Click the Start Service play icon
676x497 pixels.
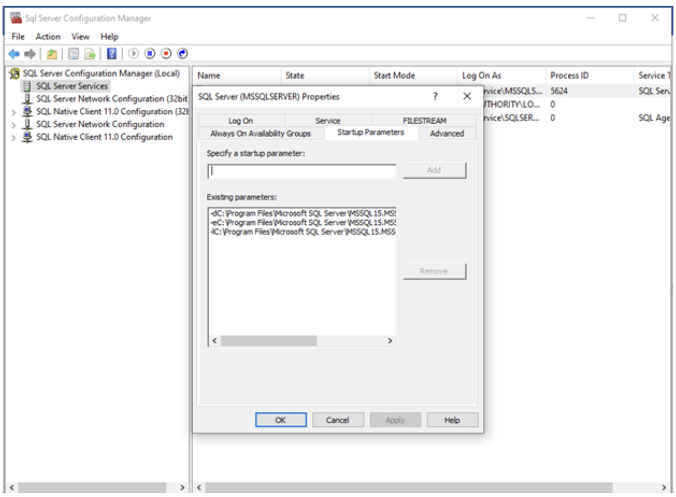coord(133,54)
